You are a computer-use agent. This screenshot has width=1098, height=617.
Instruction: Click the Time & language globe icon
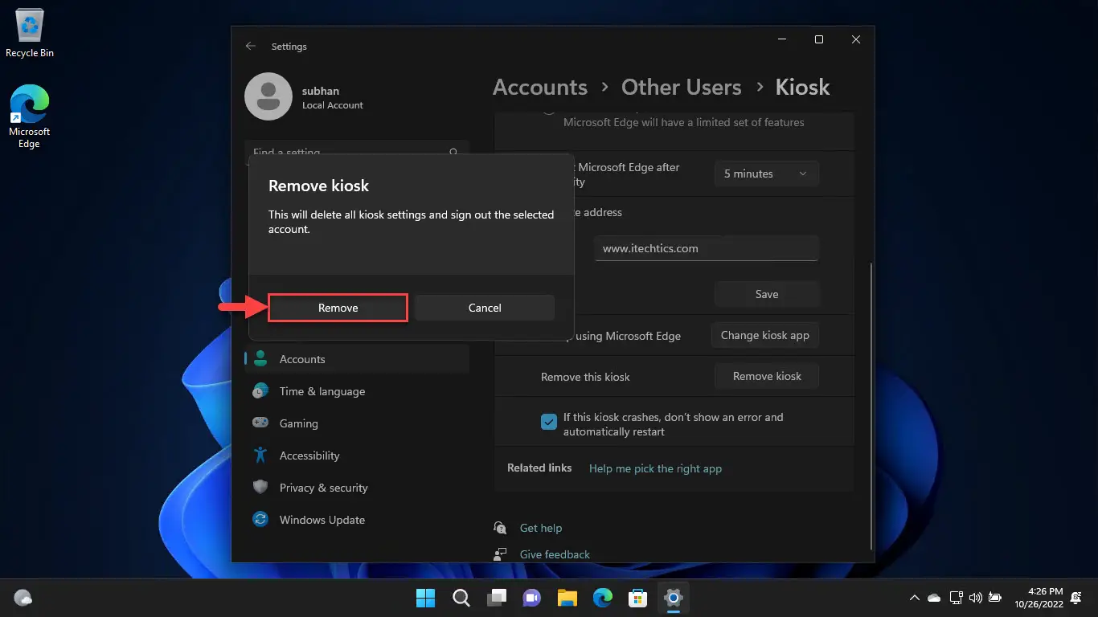tap(260, 391)
